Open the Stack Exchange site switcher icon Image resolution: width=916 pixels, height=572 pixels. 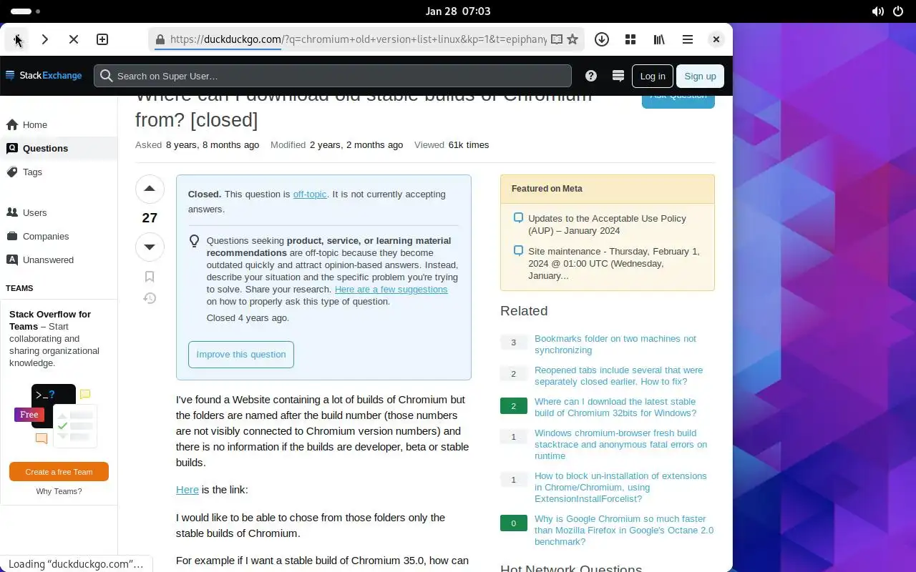tap(618, 76)
